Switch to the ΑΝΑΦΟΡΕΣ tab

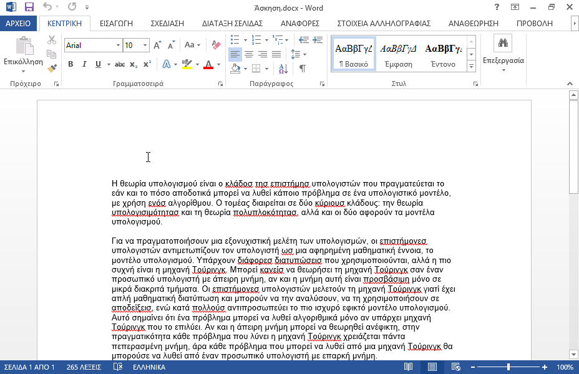pyautogui.click(x=300, y=23)
